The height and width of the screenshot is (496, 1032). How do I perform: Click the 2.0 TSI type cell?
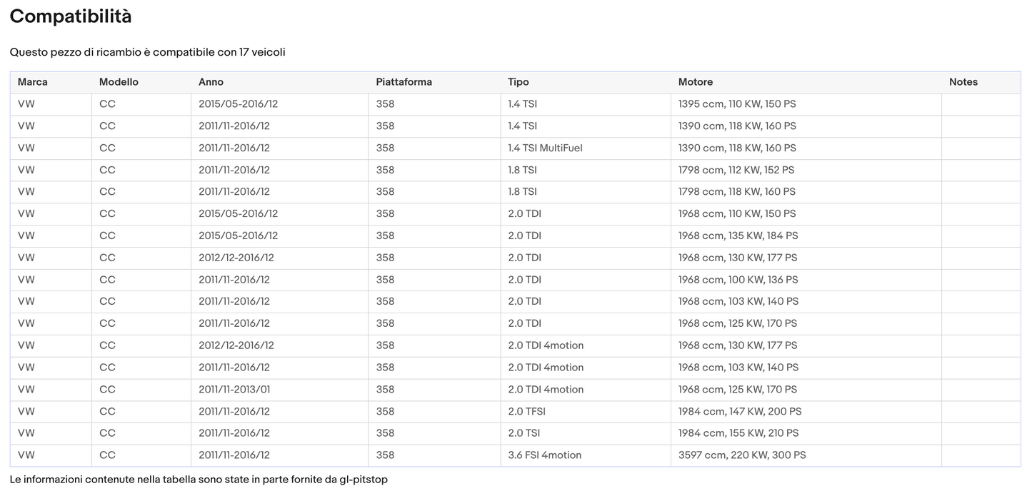(x=523, y=433)
